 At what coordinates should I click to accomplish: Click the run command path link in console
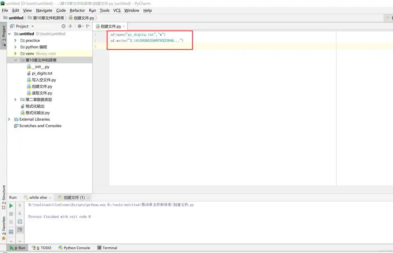coord(111,205)
